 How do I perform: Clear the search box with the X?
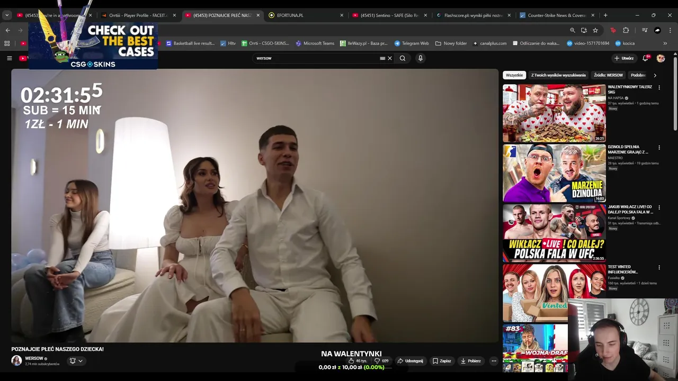click(x=390, y=58)
